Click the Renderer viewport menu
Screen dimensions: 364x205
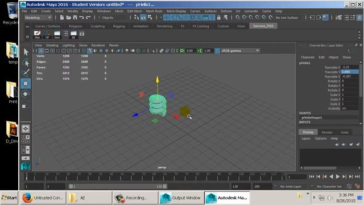[x=98, y=46]
